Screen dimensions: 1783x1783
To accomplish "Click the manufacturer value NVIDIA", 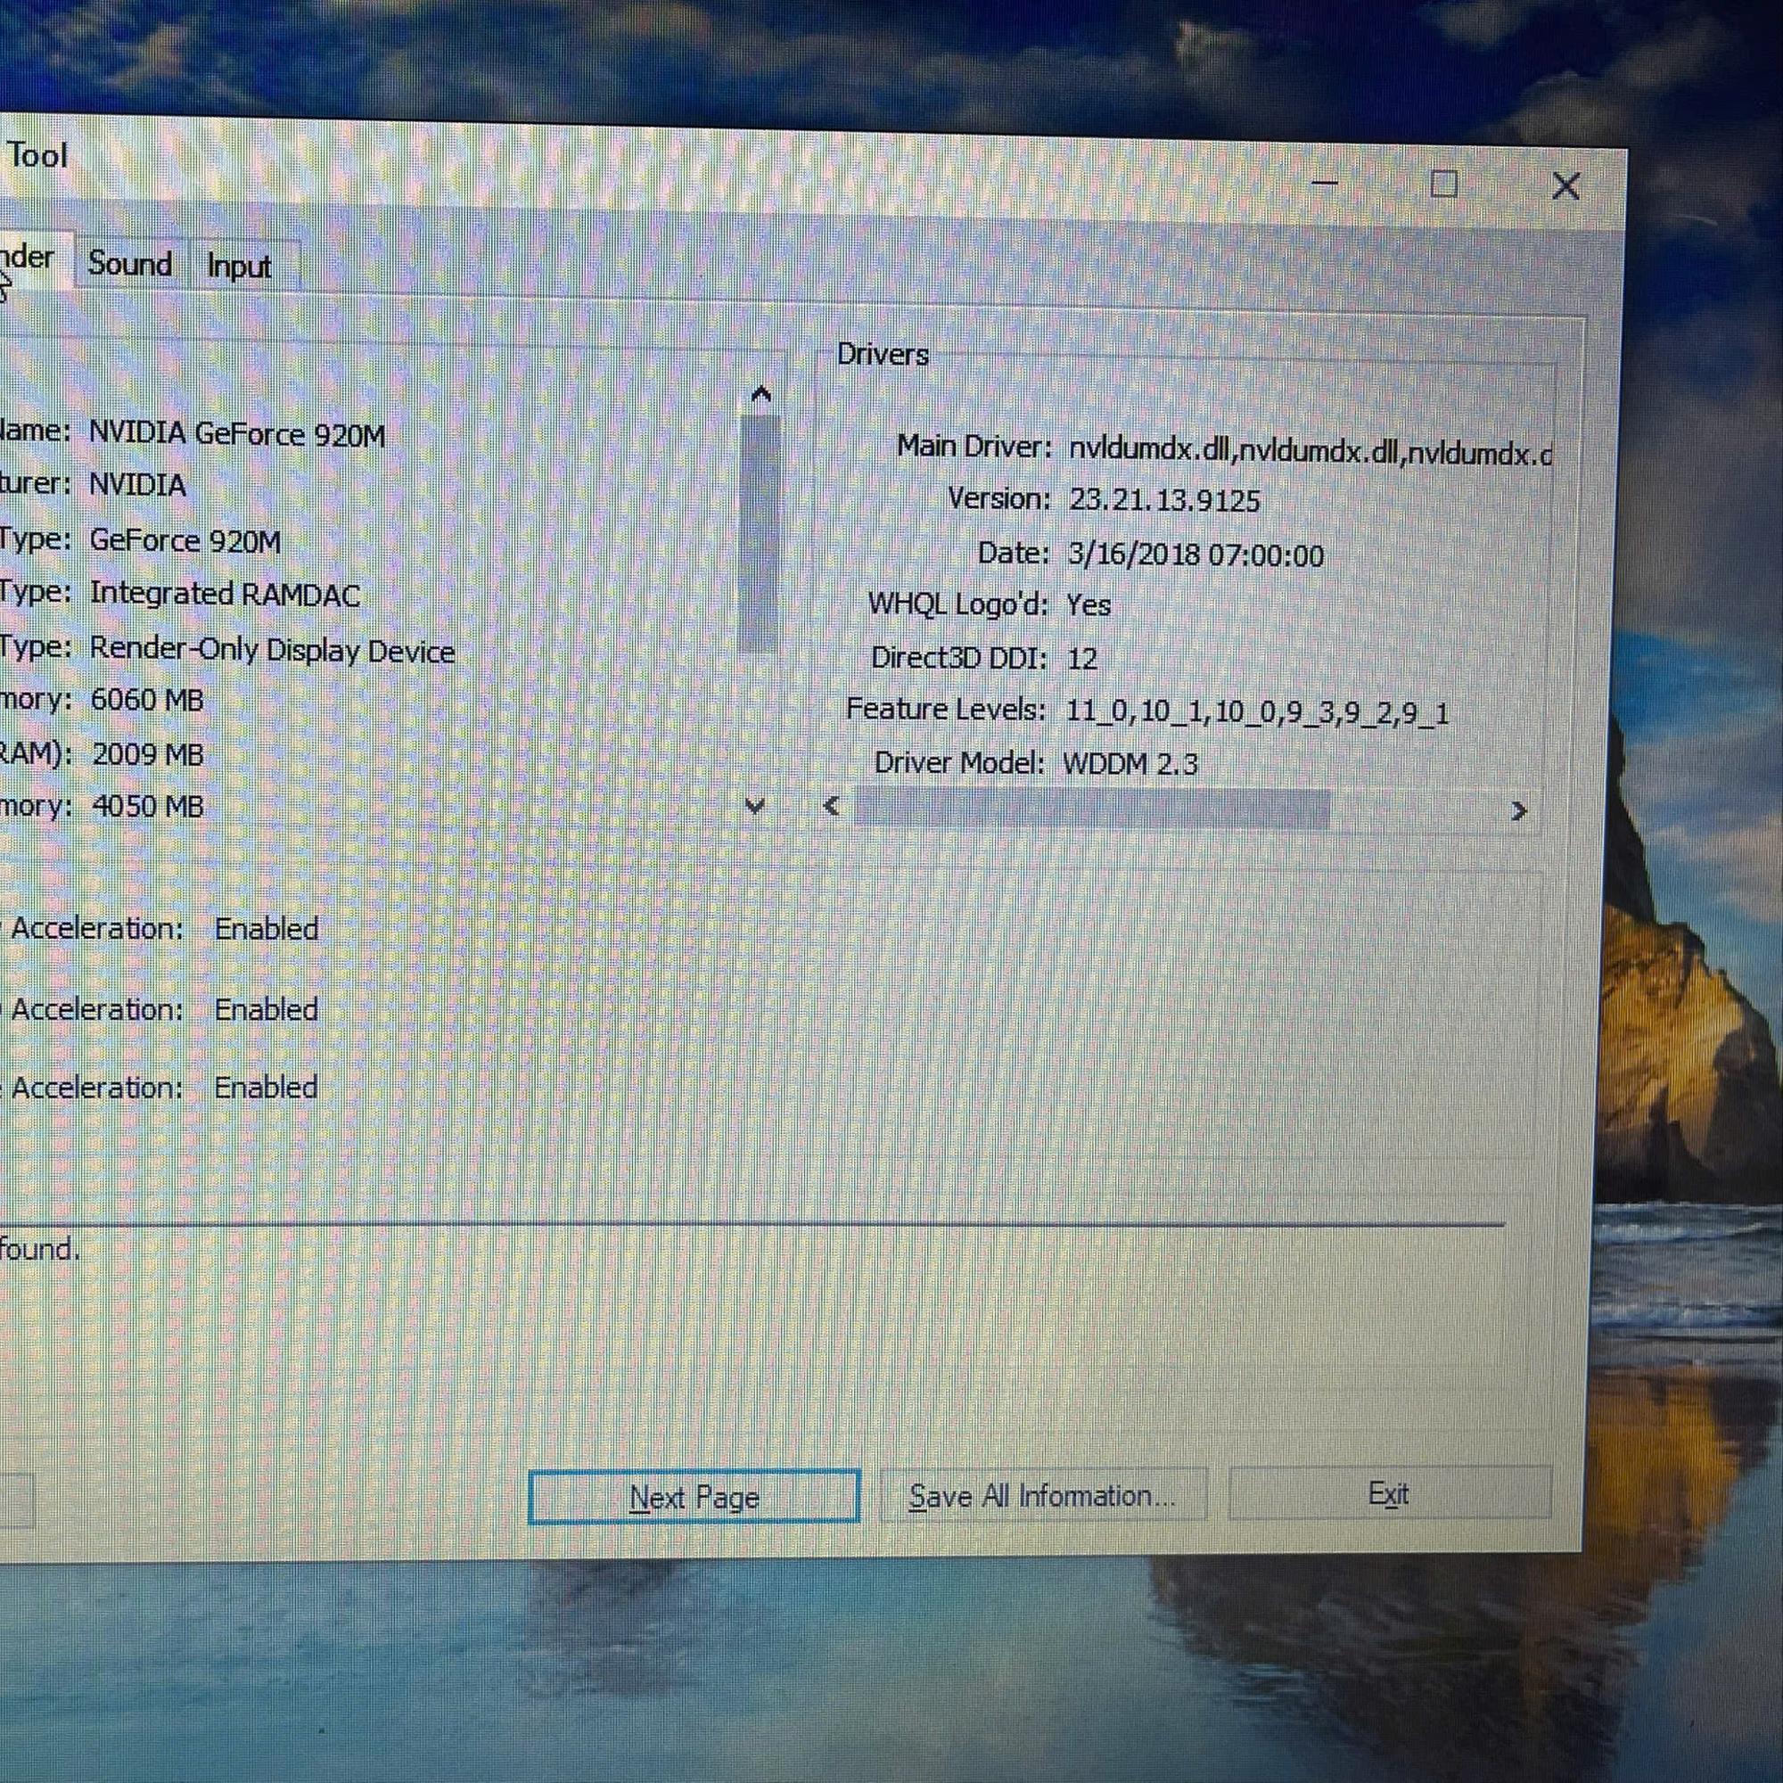I will (137, 484).
